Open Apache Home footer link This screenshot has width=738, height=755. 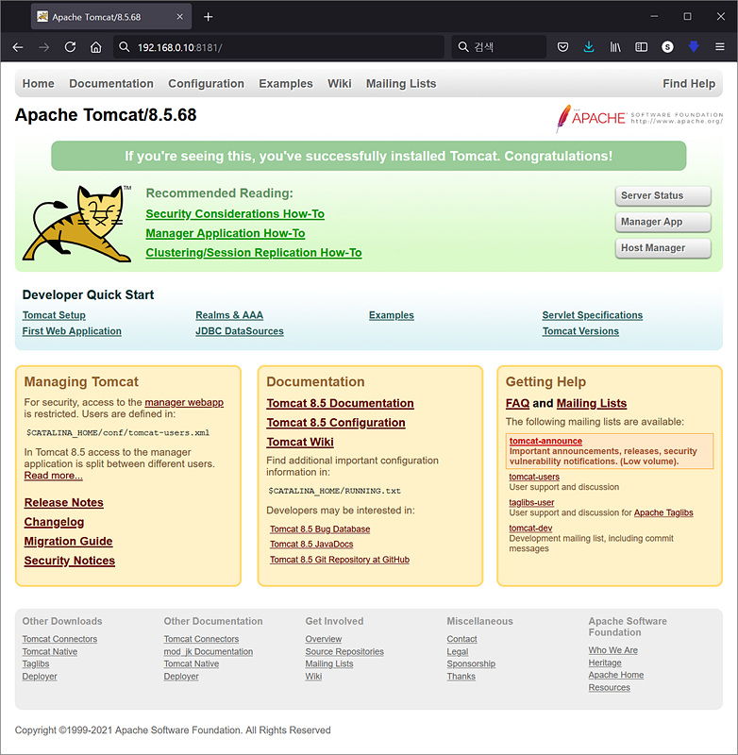pyautogui.click(x=615, y=675)
